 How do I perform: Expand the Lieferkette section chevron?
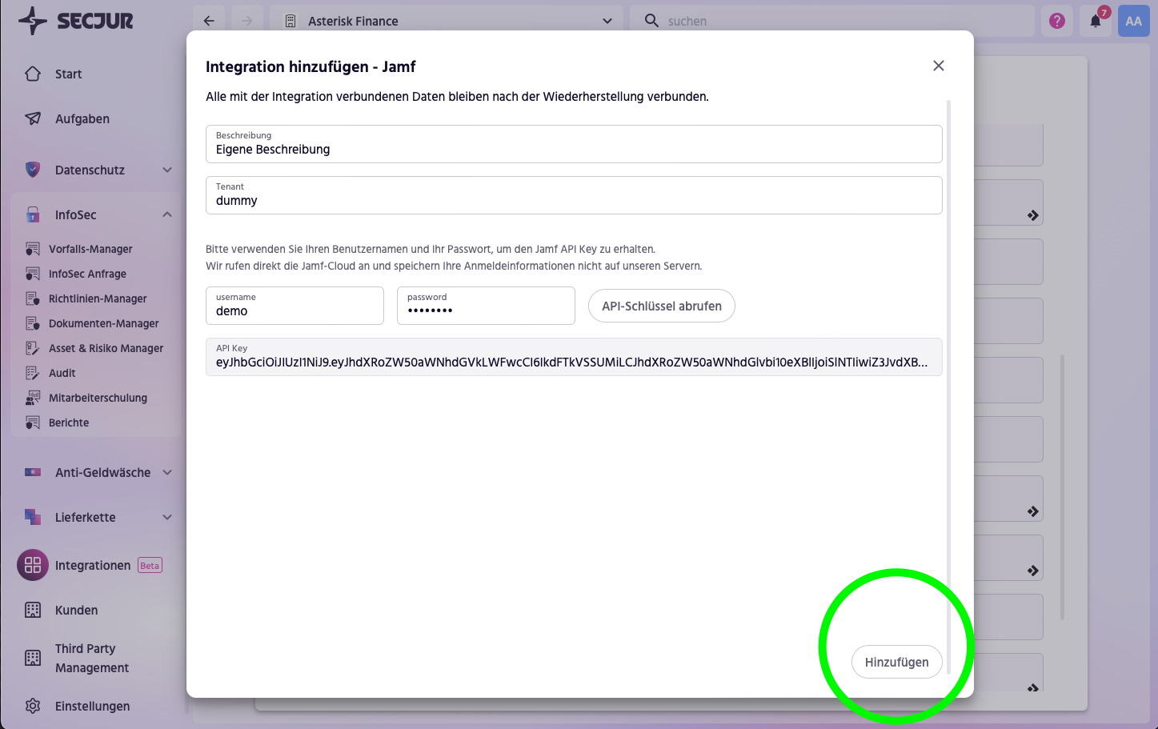click(167, 517)
